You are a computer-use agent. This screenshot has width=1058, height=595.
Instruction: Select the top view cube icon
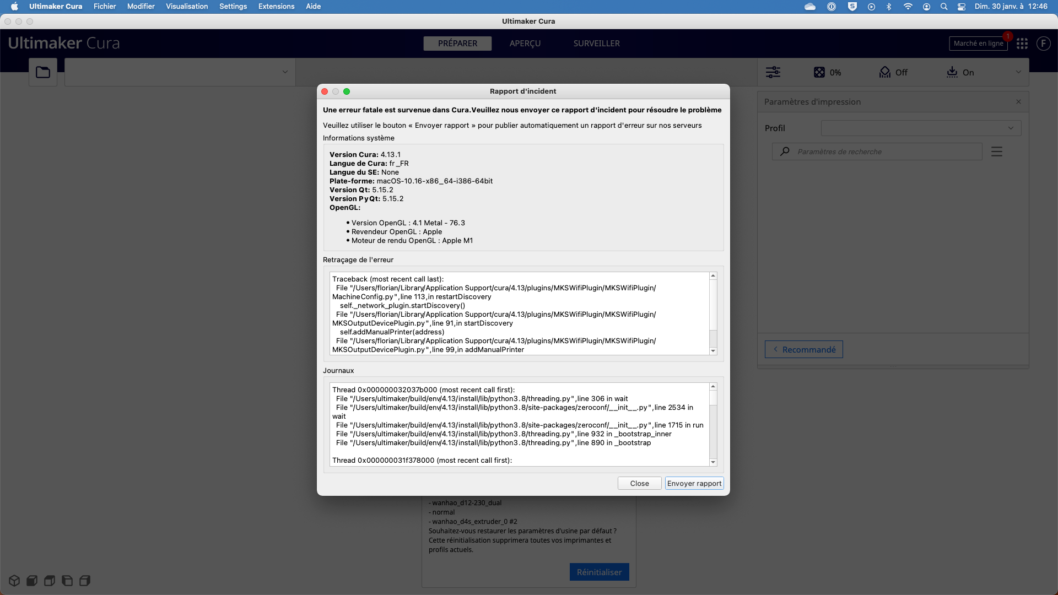pyautogui.click(x=50, y=580)
